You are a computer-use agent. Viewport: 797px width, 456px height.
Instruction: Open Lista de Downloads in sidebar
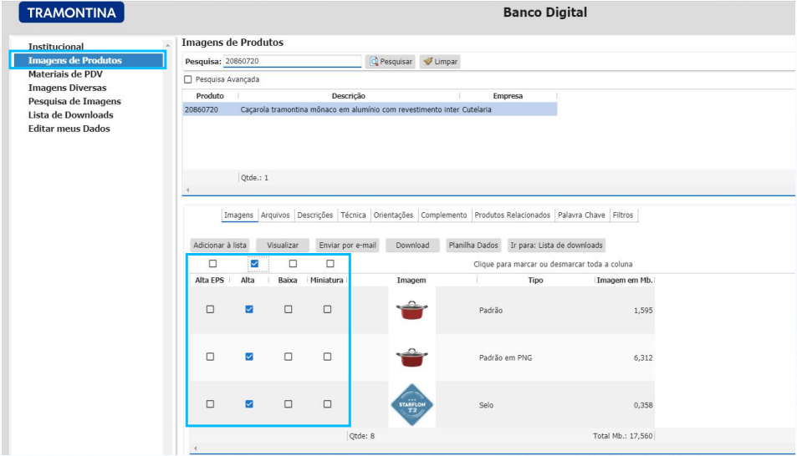pyautogui.click(x=70, y=115)
